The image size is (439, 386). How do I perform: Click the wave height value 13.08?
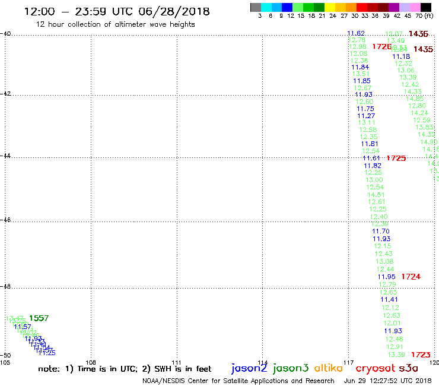[384, 261]
